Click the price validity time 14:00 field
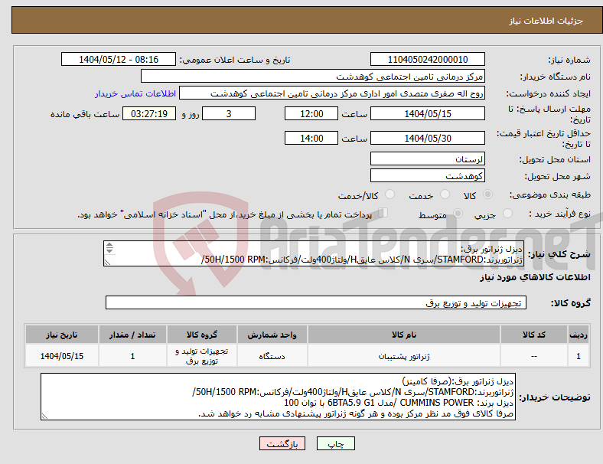This screenshot has width=603, height=464. click(x=311, y=138)
